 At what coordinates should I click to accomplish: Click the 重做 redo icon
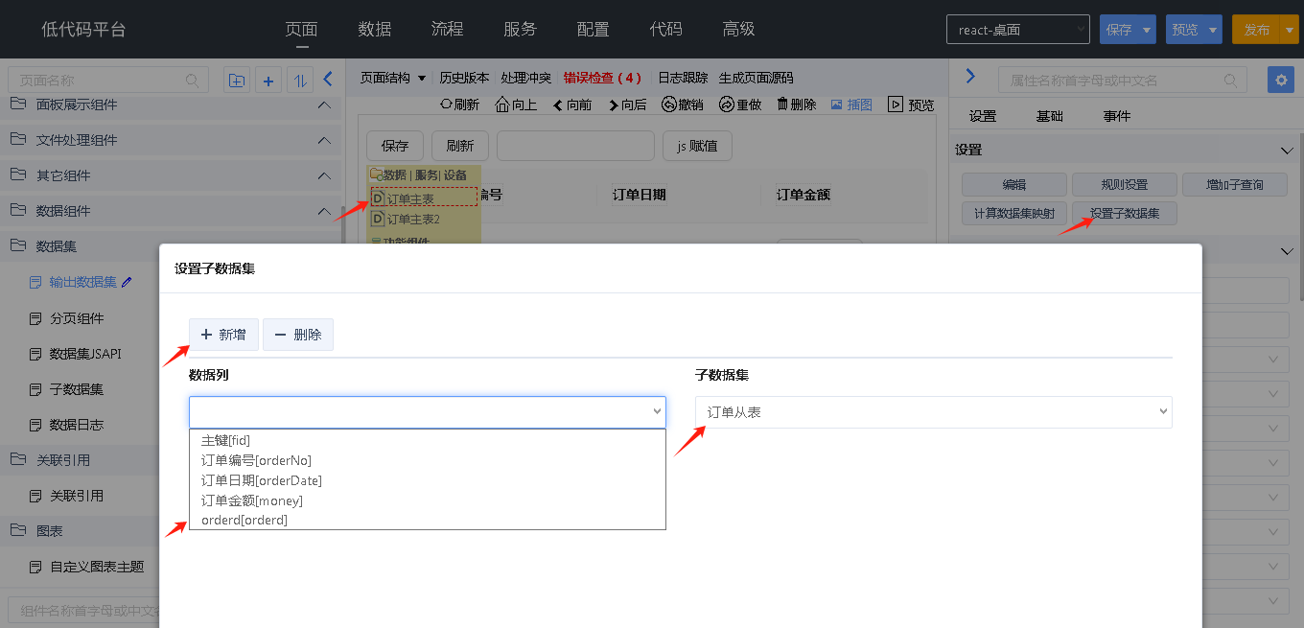pyautogui.click(x=727, y=105)
